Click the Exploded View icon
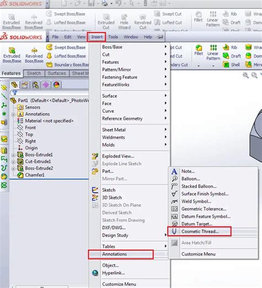Screen dimensions: 262x288 [x=95, y=156]
